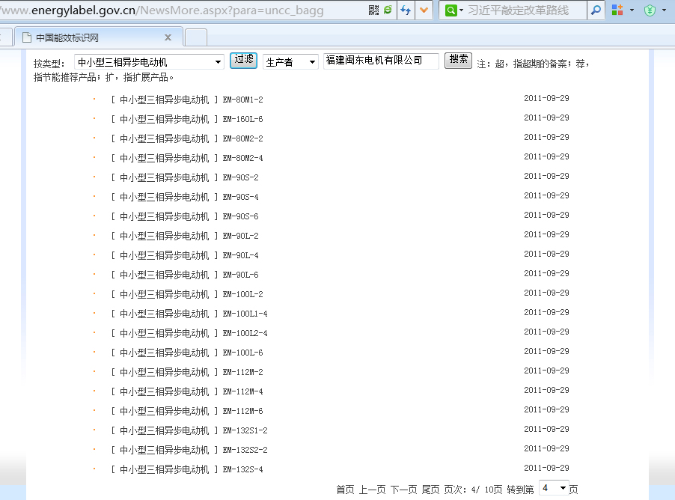675x500 pixels.
Task: Open the product type dropdown 中小型三相异步电动机
Action: 149,62
